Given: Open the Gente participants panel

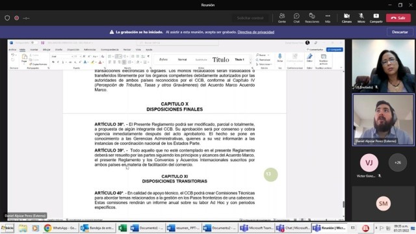Looking at the screenshot, I should (x=281, y=18).
